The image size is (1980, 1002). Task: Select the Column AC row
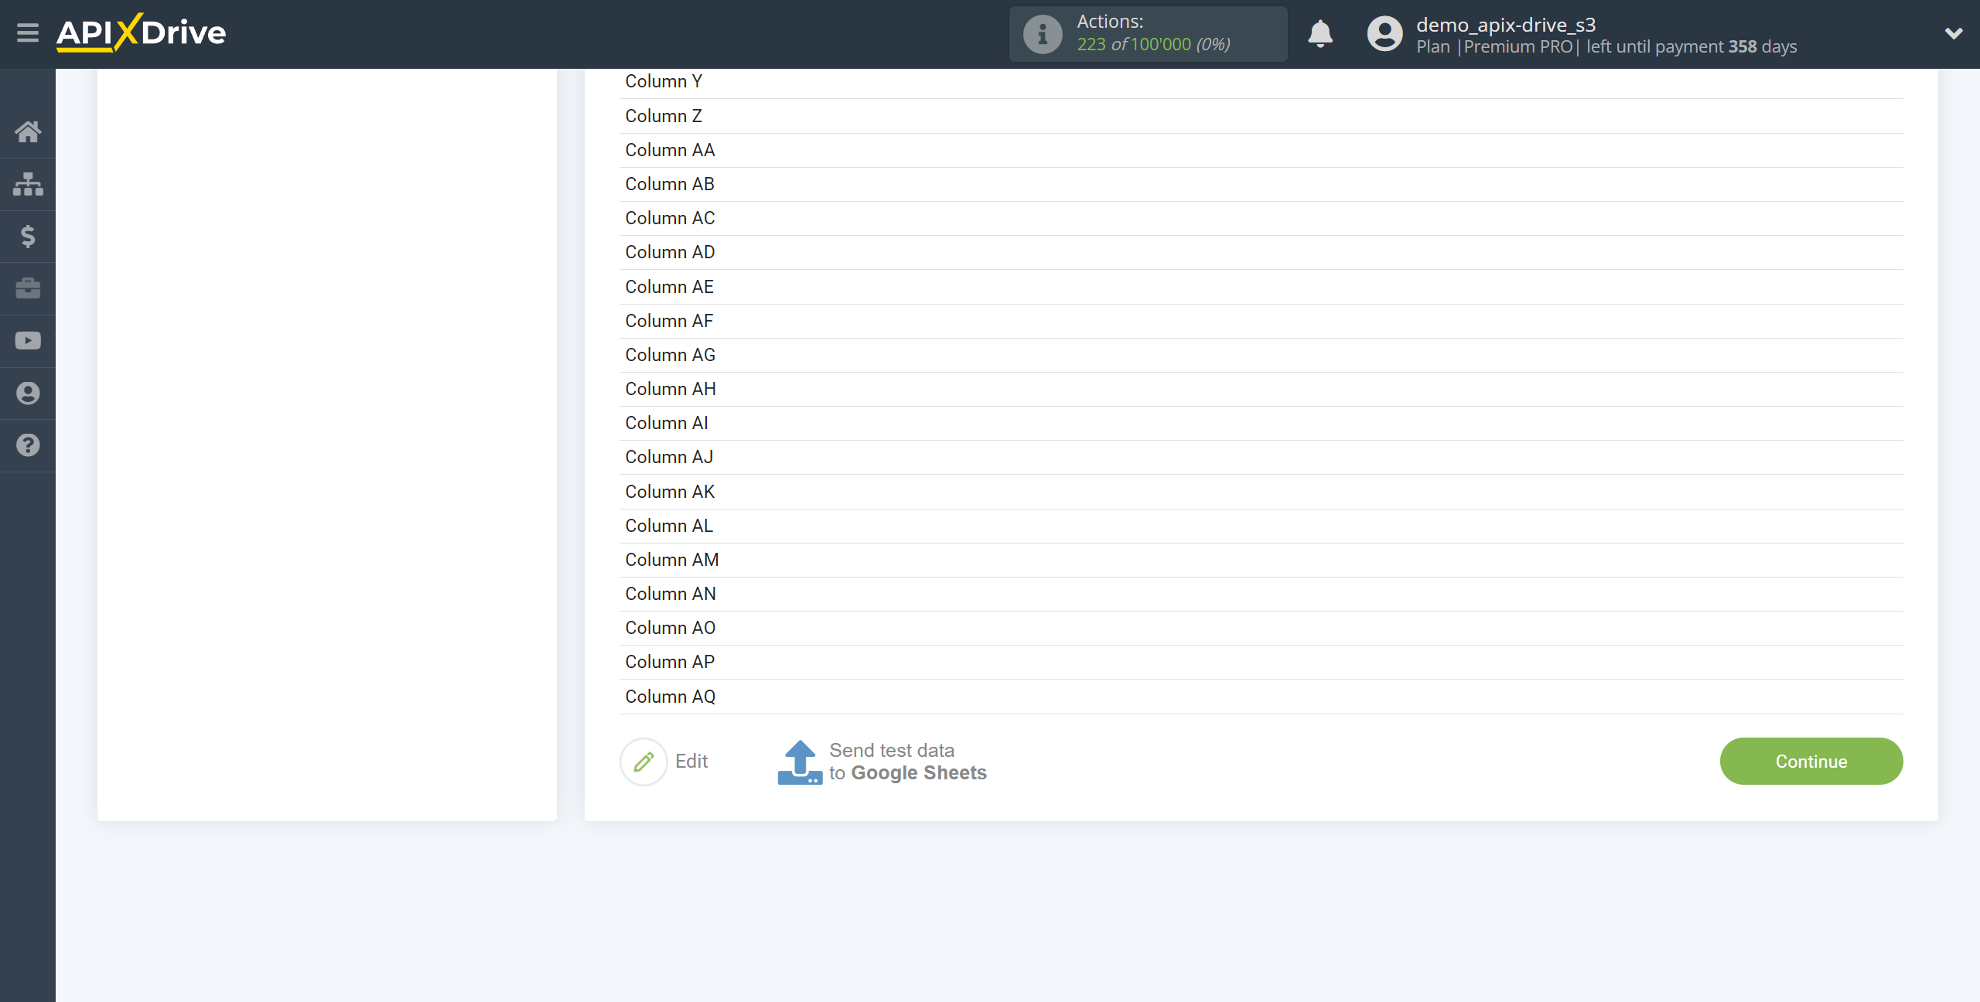tap(1261, 218)
